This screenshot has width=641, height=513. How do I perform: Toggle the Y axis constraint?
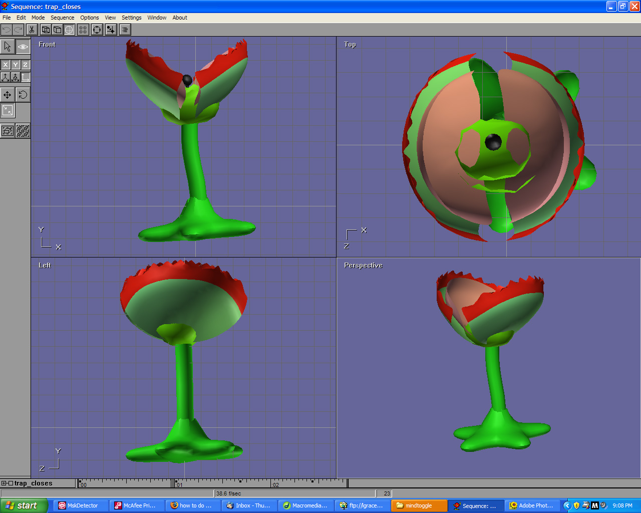pyautogui.click(x=16, y=65)
